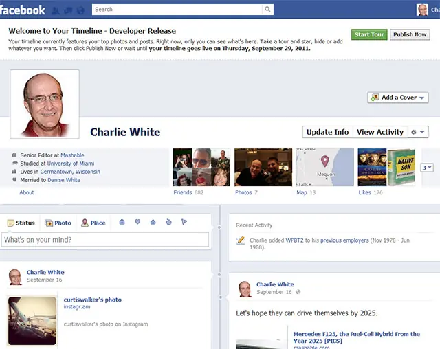Open the gear settings dropdown
This screenshot has width=440, height=349.
417,132
